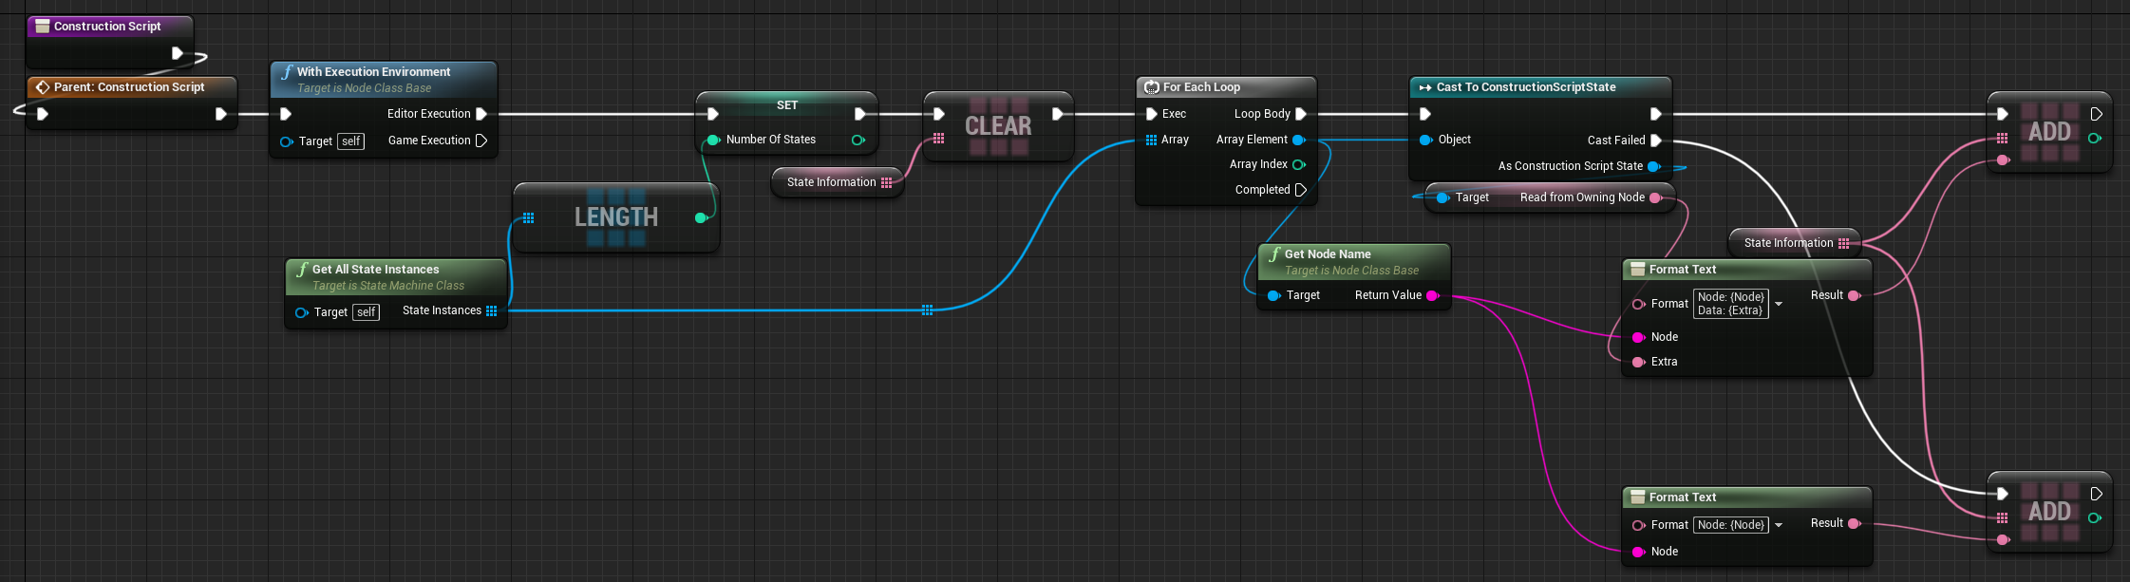This screenshot has width=2130, height=582.
Task: Select the LENGTH array node
Action: click(x=615, y=217)
